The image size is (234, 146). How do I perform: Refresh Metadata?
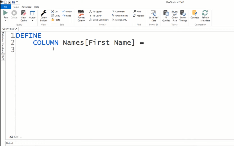click(205, 16)
